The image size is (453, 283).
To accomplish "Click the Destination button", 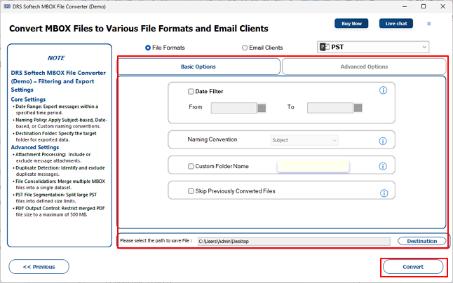I will pyautogui.click(x=422, y=241).
